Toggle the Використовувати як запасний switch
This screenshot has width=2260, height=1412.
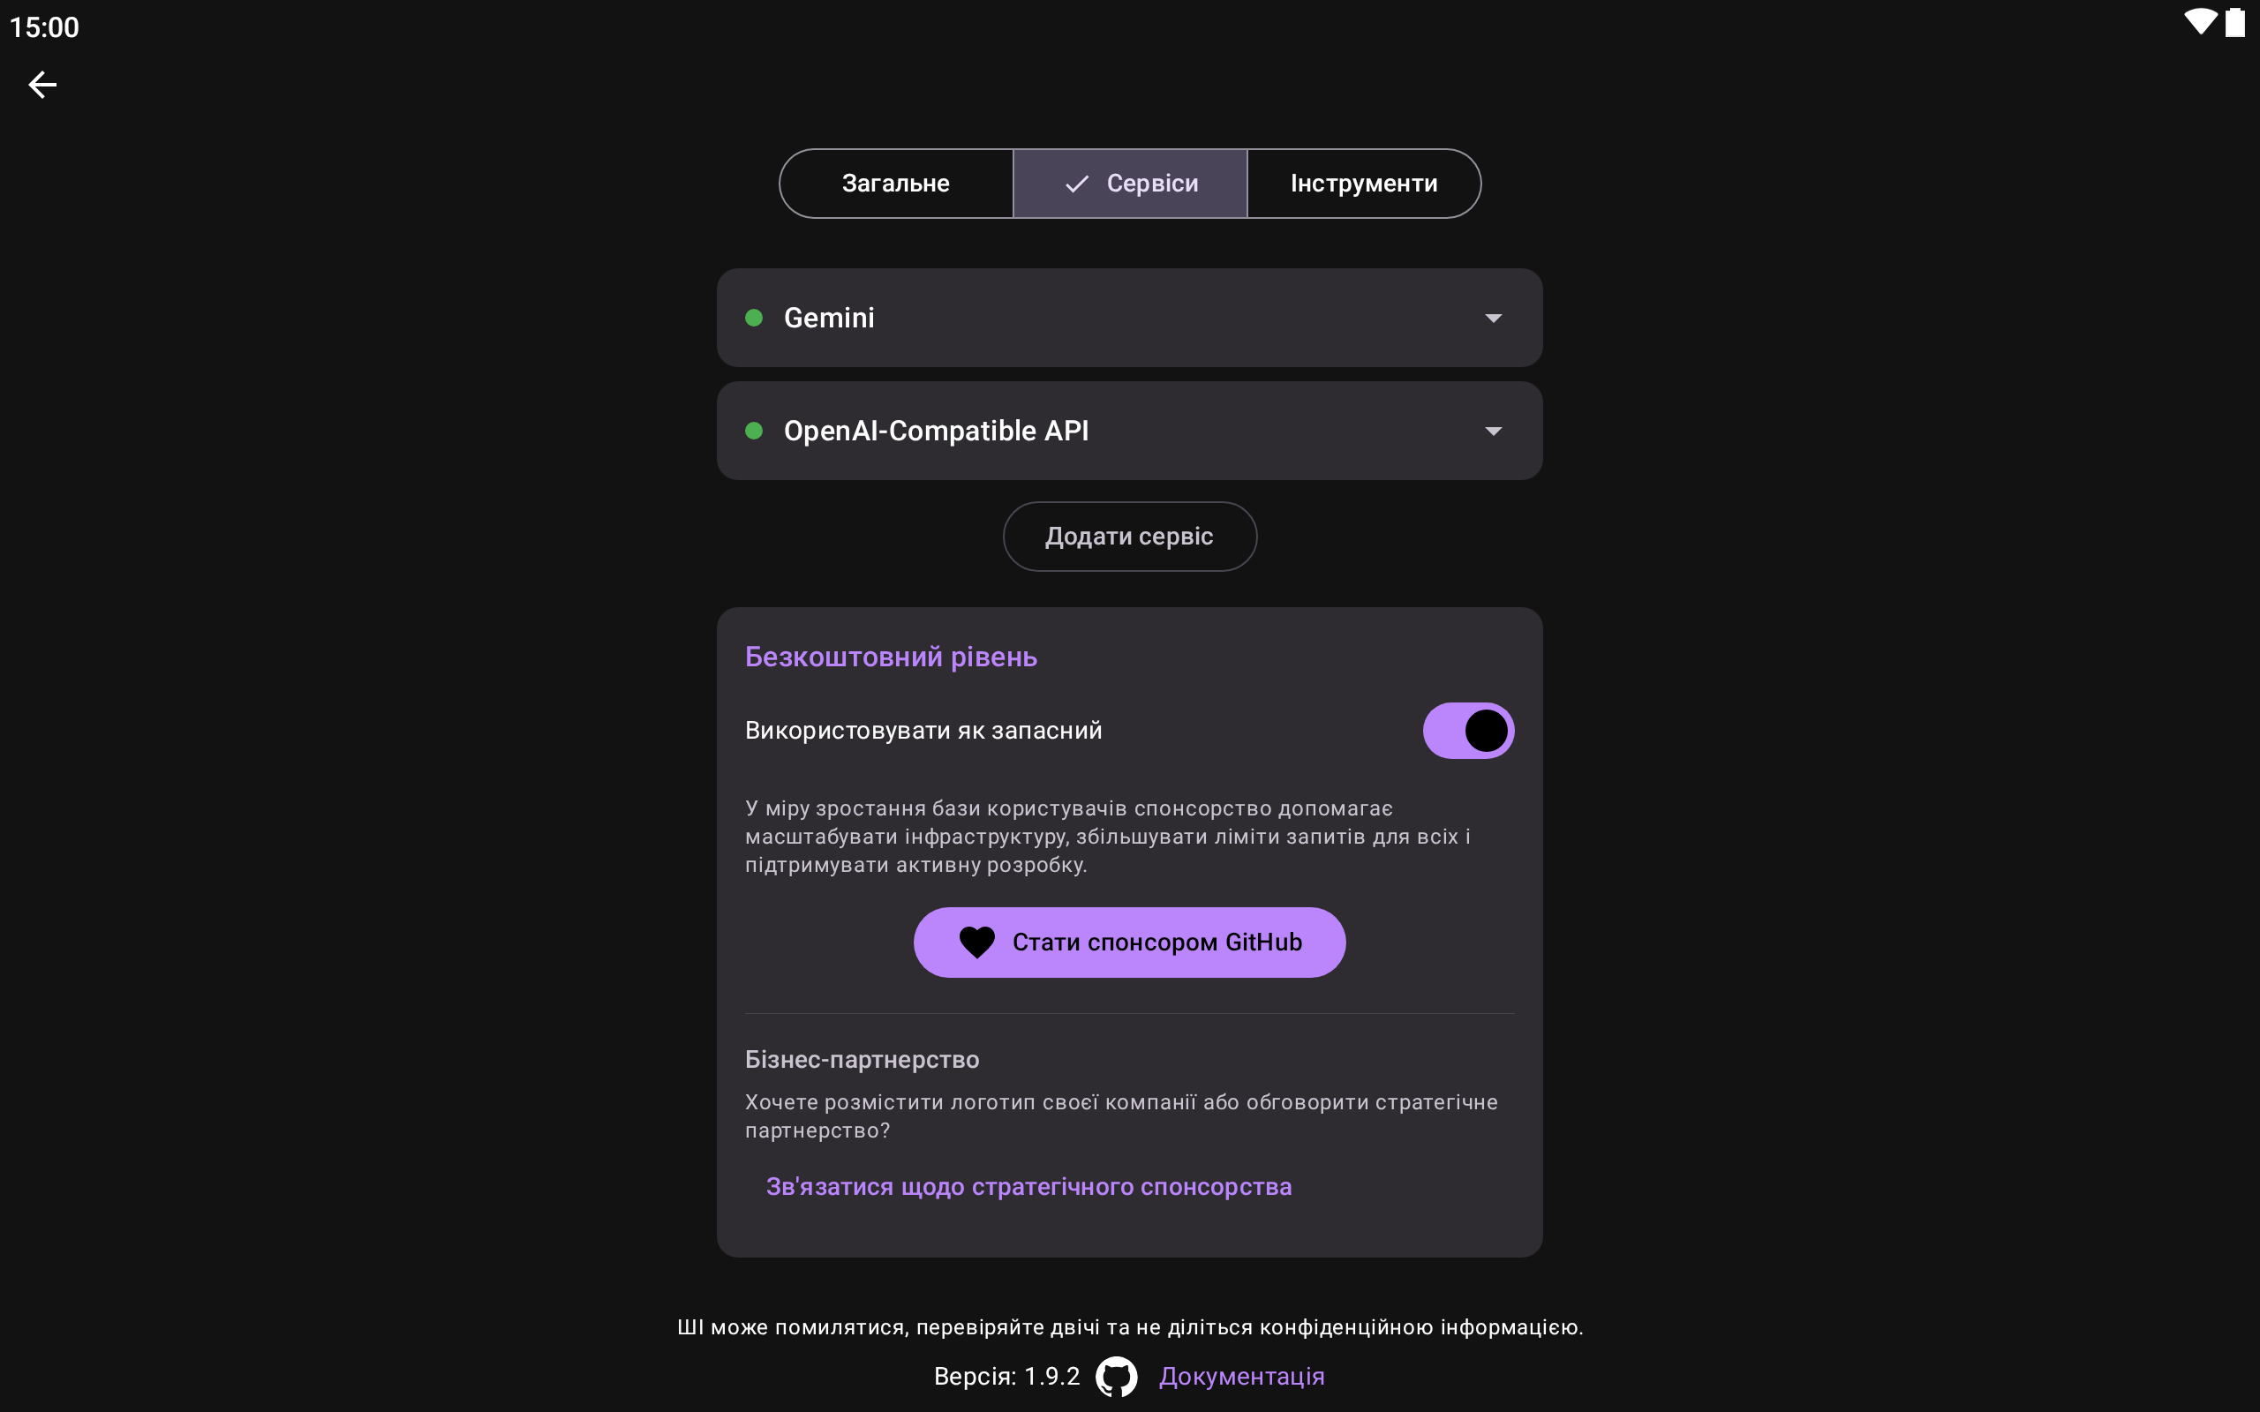pyautogui.click(x=1468, y=731)
